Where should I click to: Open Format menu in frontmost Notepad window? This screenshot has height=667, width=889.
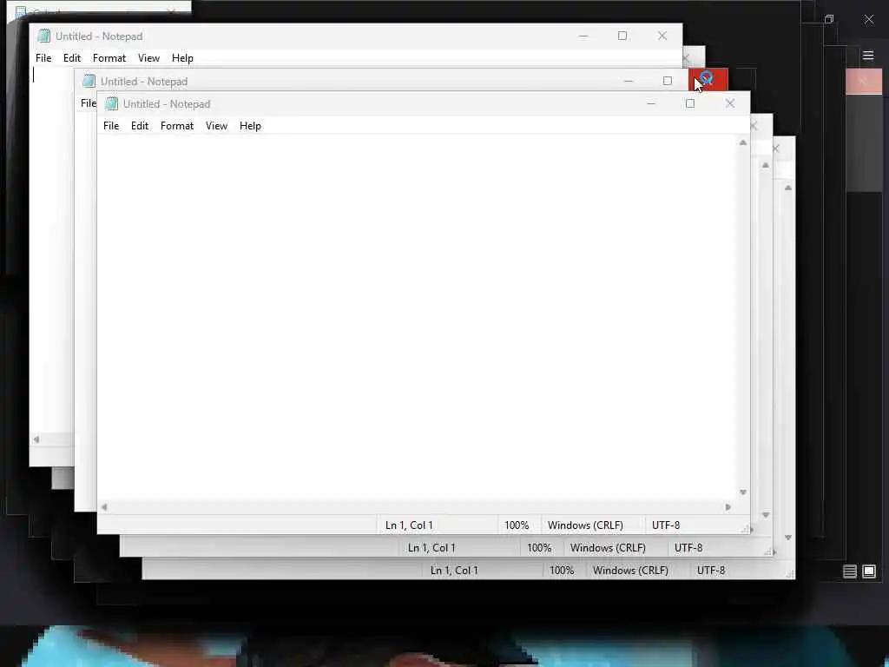tap(177, 126)
